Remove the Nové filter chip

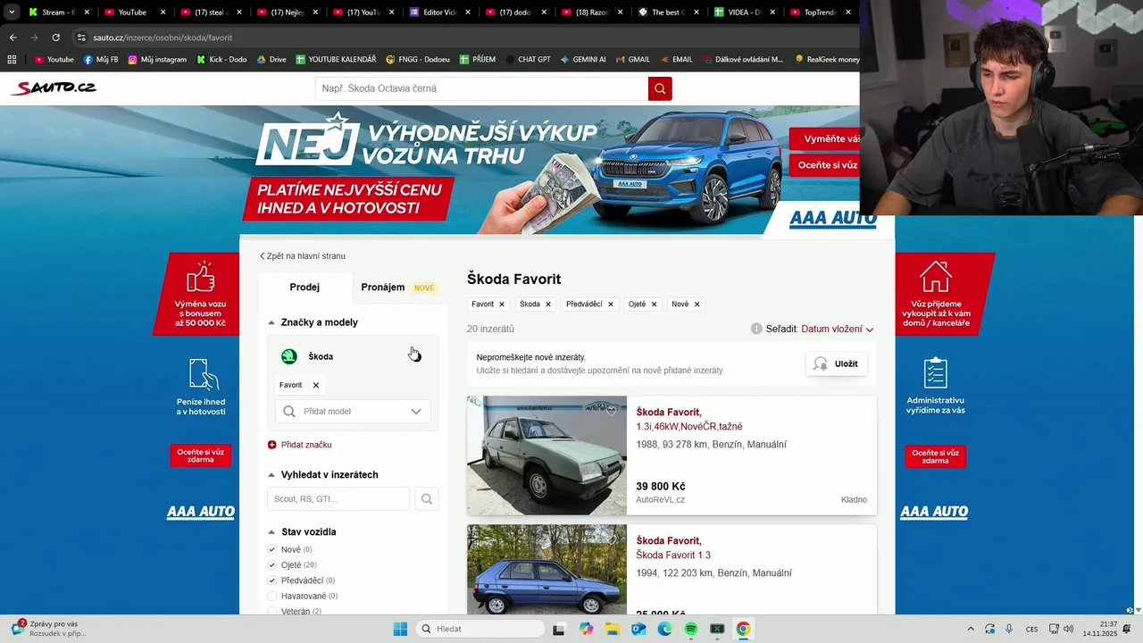pos(697,305)
